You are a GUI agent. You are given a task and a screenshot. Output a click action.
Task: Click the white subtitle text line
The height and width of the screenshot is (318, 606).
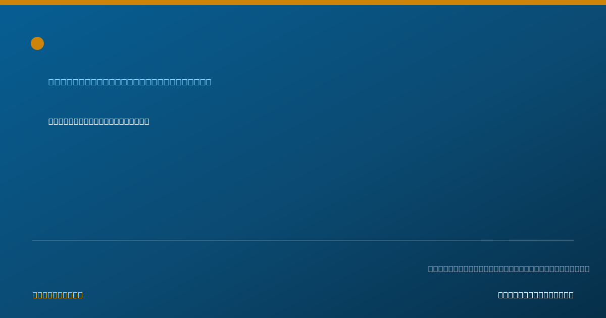[98, 121]
